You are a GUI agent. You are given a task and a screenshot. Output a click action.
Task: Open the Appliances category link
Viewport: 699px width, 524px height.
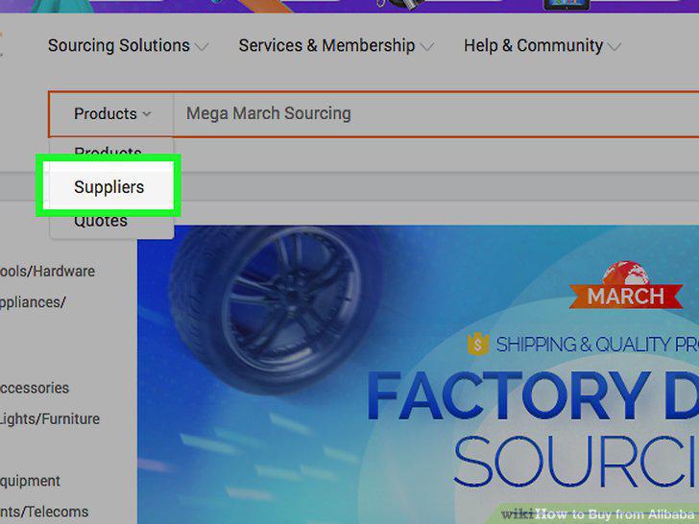tap(33, 302)
